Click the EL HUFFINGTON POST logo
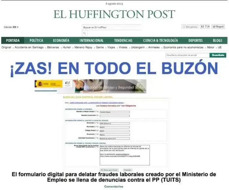Image resolution: width=229 pixels, height=190 pixels. 114,14
